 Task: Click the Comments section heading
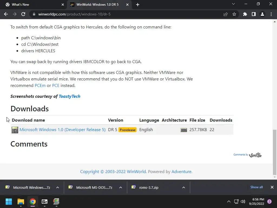tap(29, 144)
